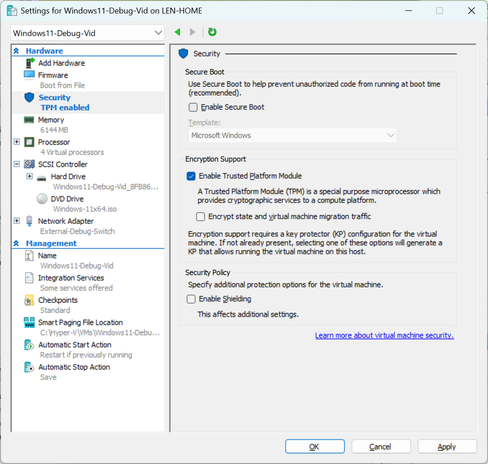The height and width of the screenshot is (464, 488).
Task: Select Smart Paging File Location
Action: (80, 322)
